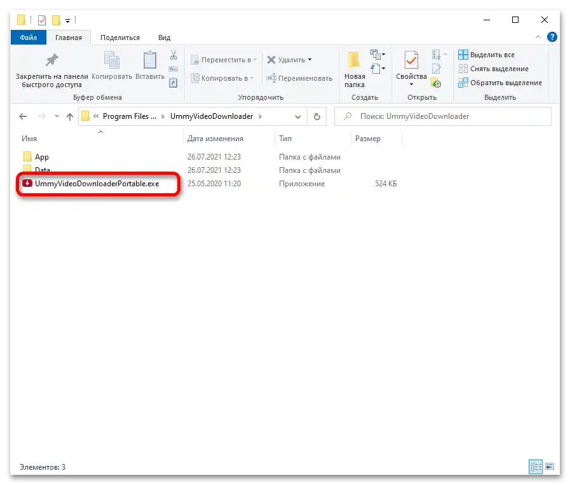Click the scissors Cut icon
Screen dimensions: 570x485
point(173,55)
